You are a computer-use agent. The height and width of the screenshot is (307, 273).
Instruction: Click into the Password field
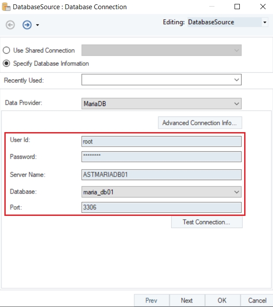161,157
